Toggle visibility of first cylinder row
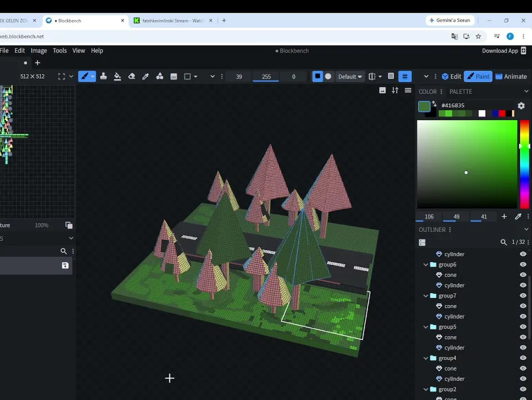 point(523,254)
